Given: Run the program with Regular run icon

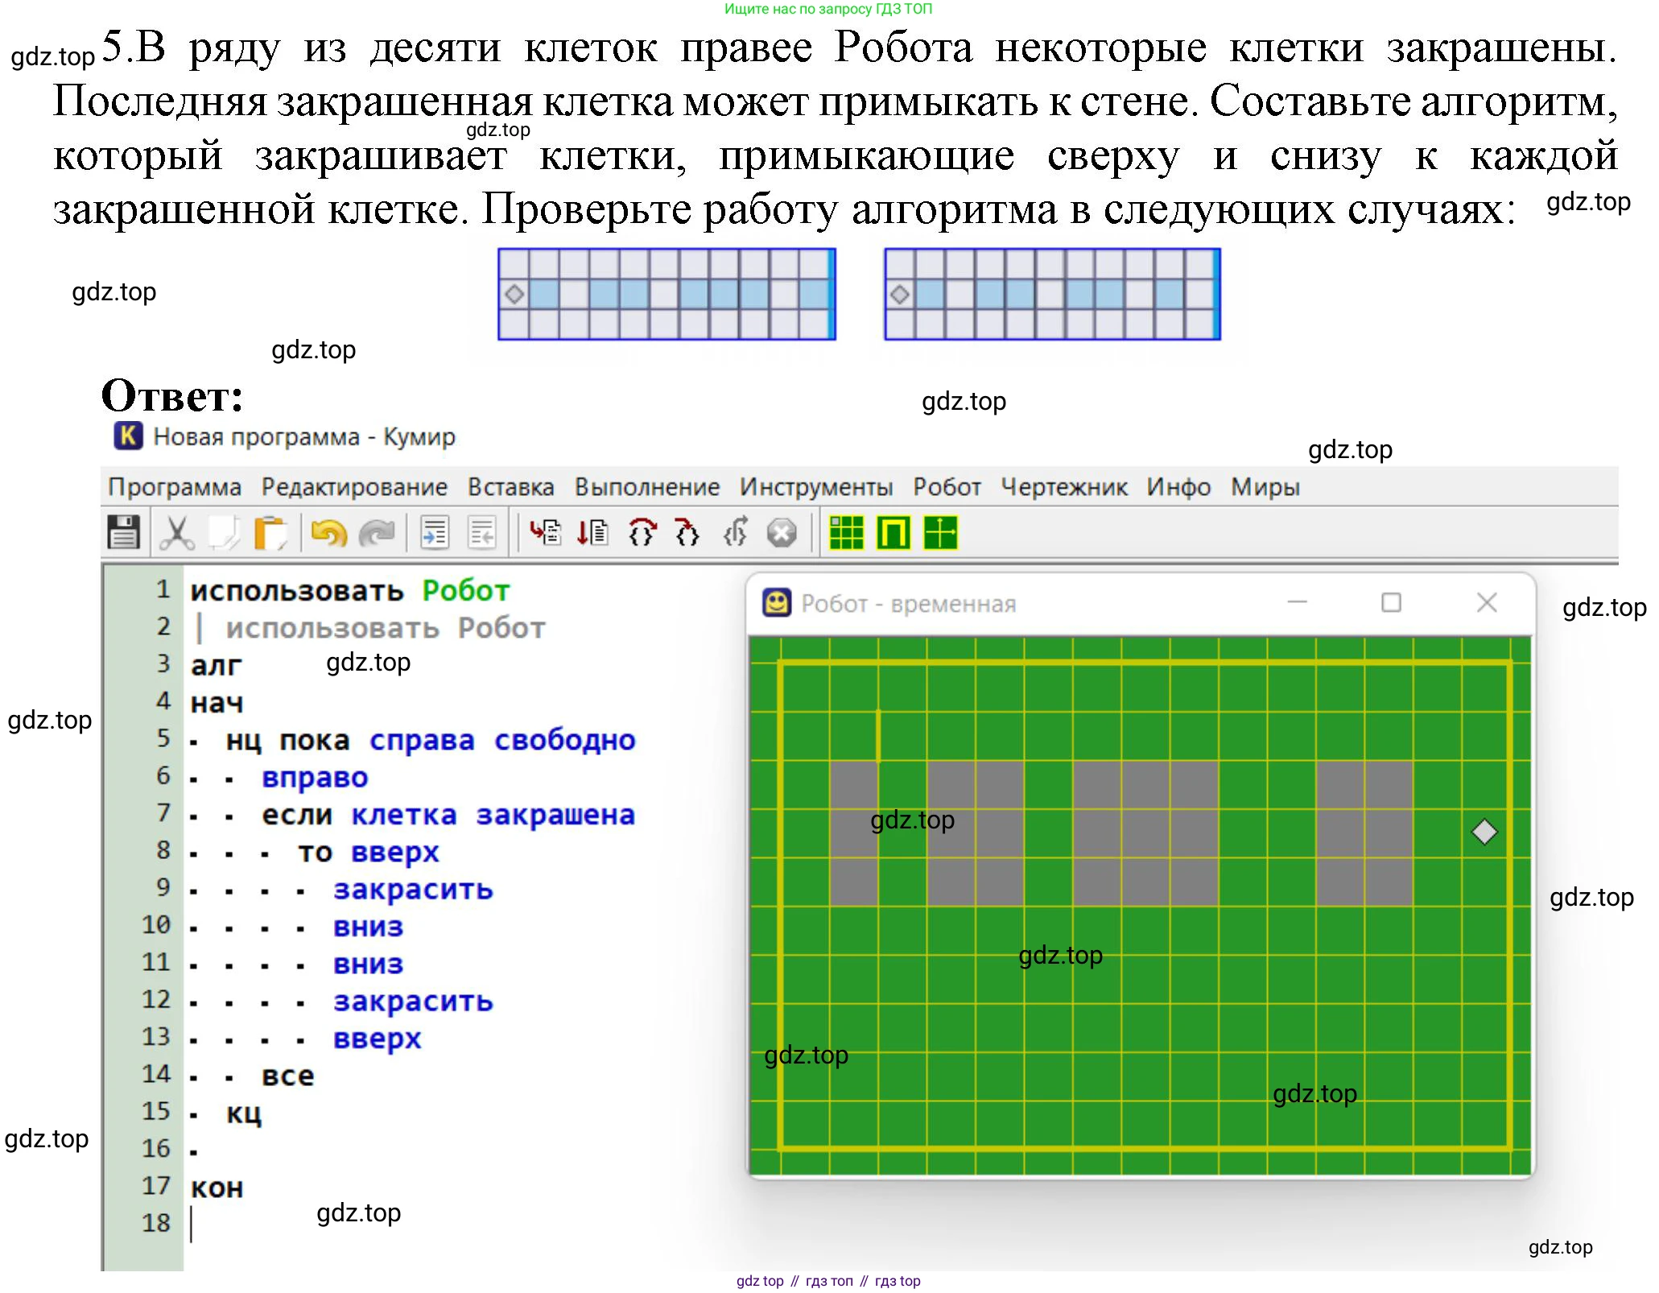Looking at the screenshot, I should (545, 532).
